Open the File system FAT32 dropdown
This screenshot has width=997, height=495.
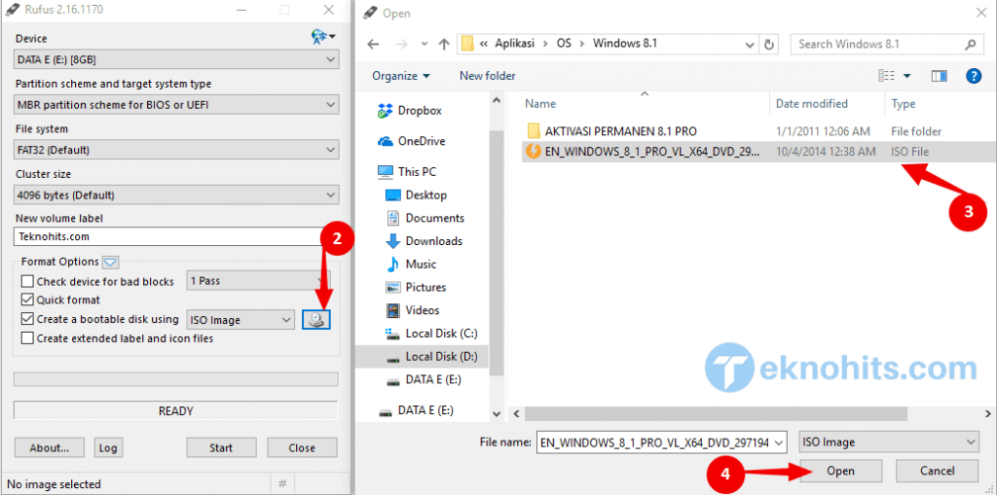(176, 150)
